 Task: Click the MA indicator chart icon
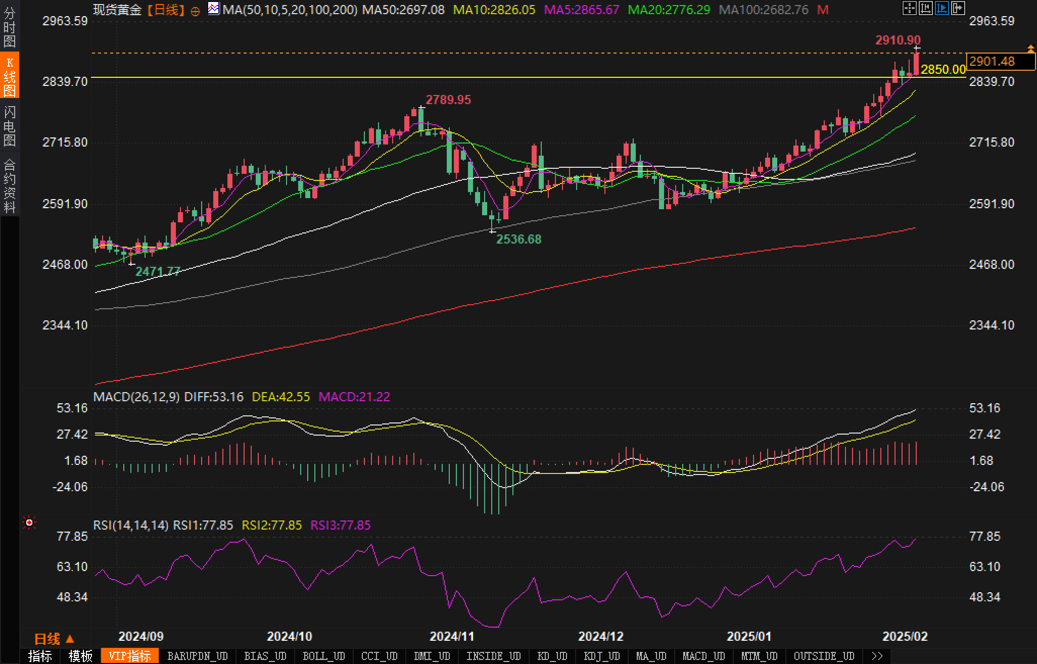click(214, 9)
